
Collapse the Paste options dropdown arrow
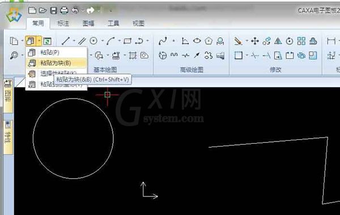(39, 41)
